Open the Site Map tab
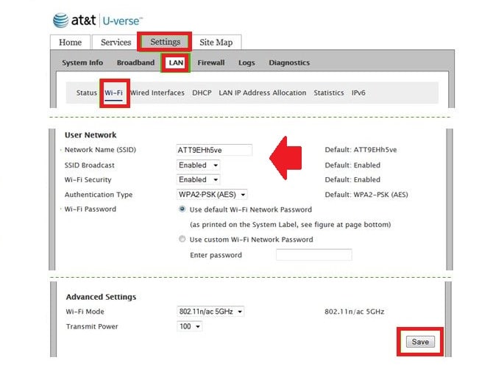This screenshot has height=374, width=479. [216, 43]
